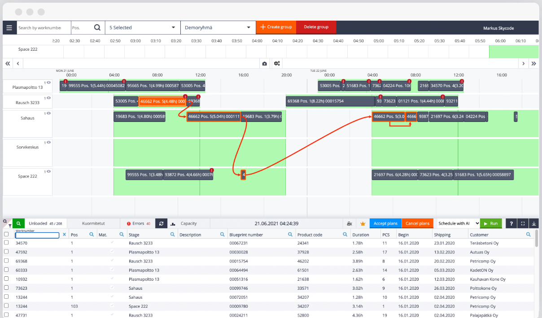Jump timeline forward with double-right arrows
Screen dimensions: 542x318
pos(533,64)
